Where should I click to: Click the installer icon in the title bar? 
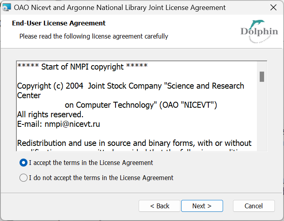point(6,8)
